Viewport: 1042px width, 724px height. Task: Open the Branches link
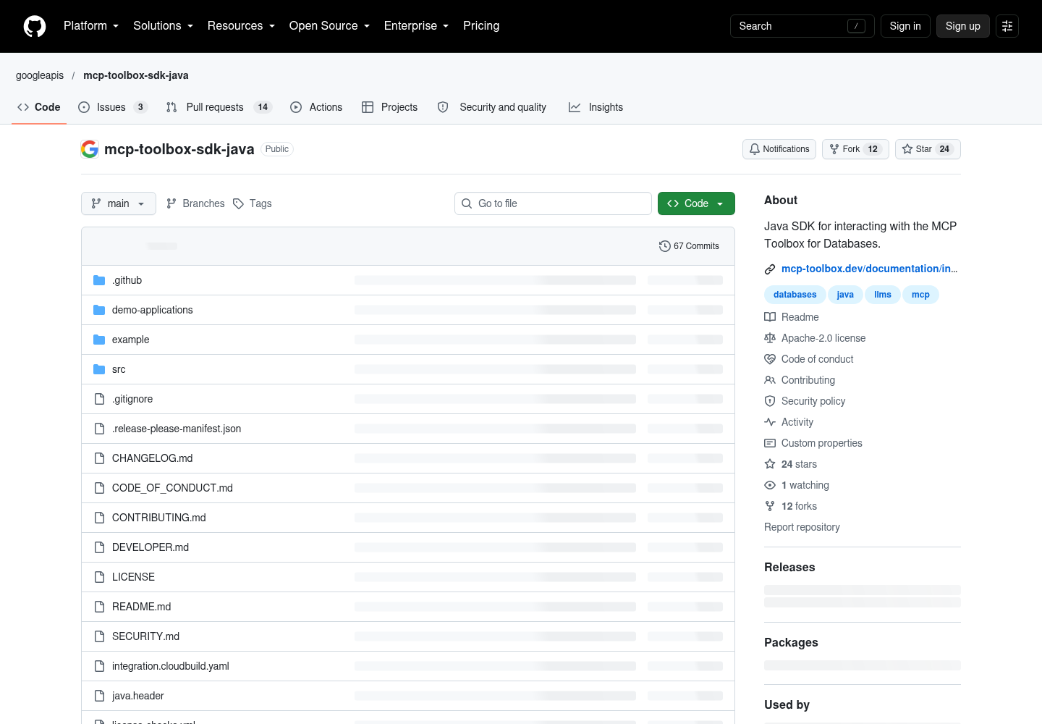(x=195, y=203)
